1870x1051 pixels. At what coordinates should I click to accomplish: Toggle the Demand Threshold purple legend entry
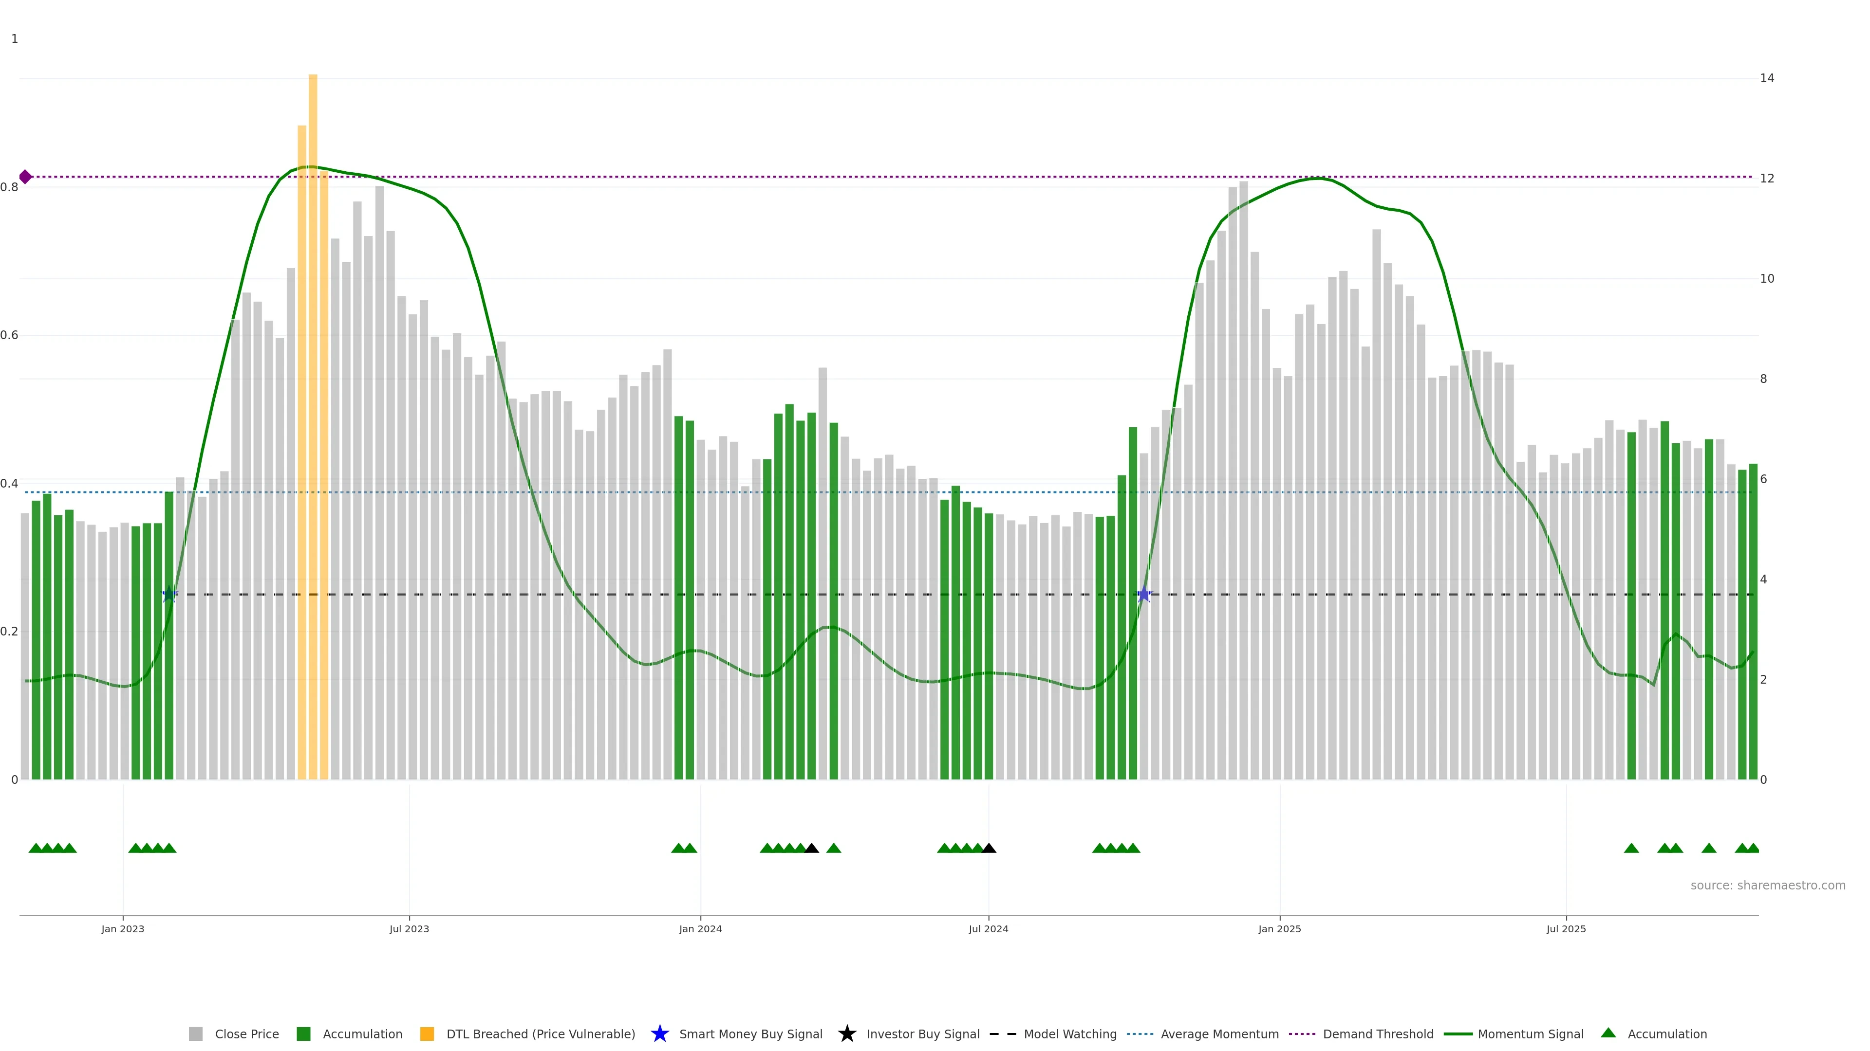click(x=1302, y=1033)
